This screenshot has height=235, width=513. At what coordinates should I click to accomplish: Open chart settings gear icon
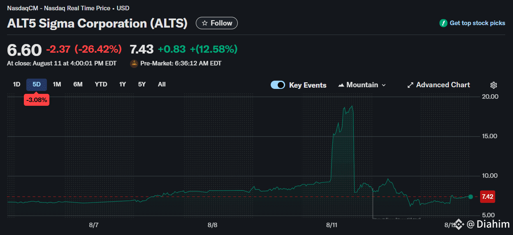coord(494,85)
